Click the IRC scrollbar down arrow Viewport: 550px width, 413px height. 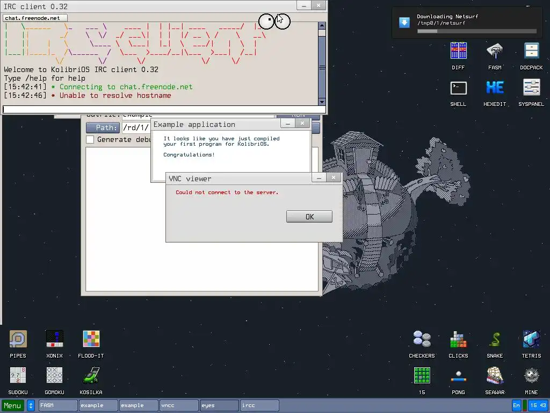(x=322, y=102)
